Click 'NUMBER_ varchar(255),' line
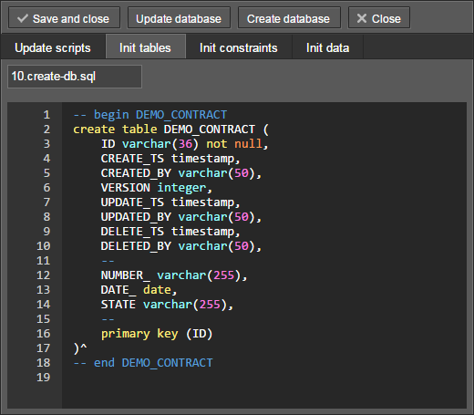Screen dimensions: 474x415 coord(174,275)
